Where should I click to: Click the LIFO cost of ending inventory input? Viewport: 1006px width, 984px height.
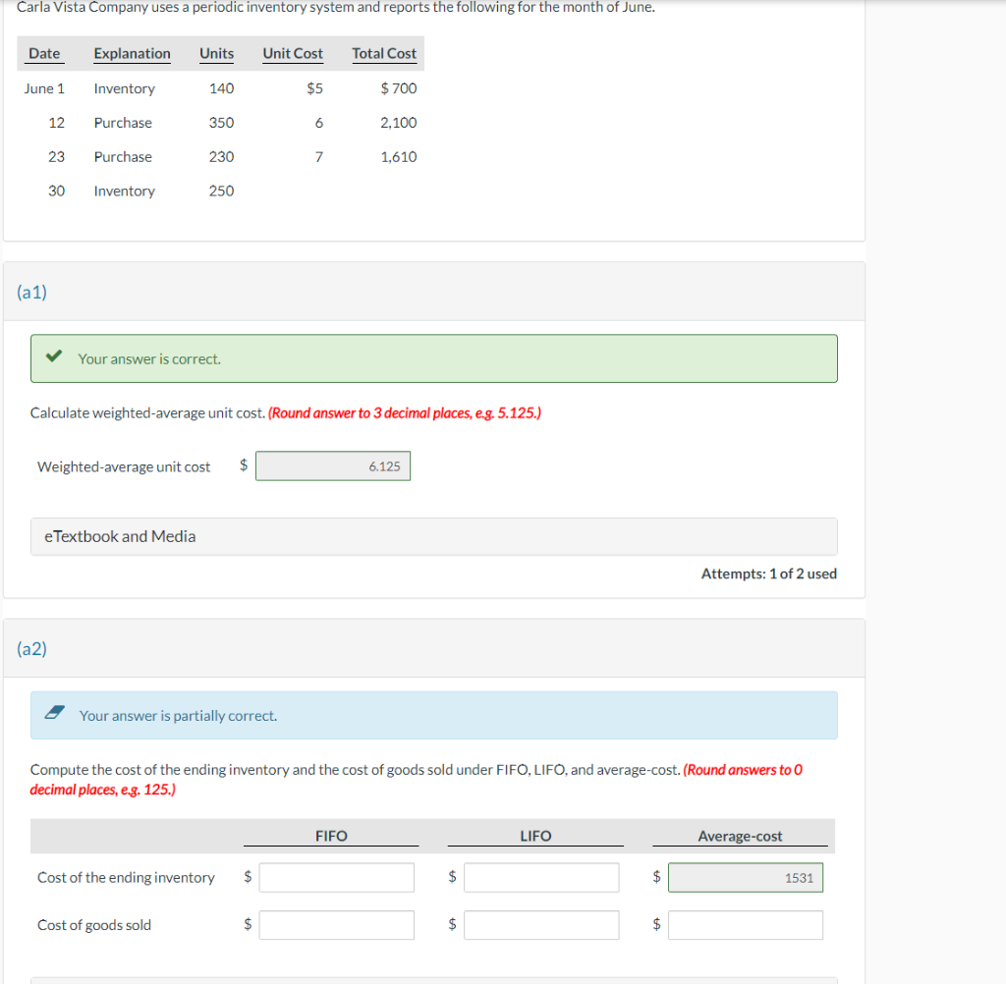pos(540,877)
